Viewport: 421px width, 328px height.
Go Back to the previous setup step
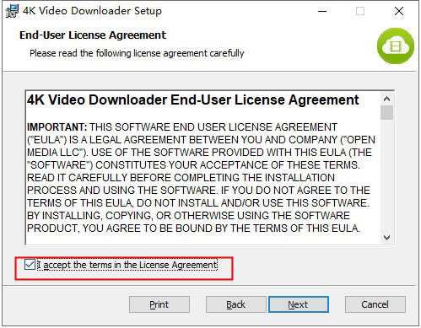pos(235,304)
